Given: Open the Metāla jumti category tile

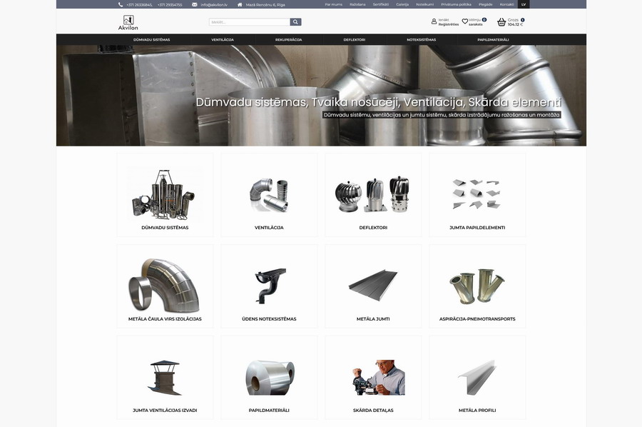Looking at the screenshot, I should click(x=373, y=286).
